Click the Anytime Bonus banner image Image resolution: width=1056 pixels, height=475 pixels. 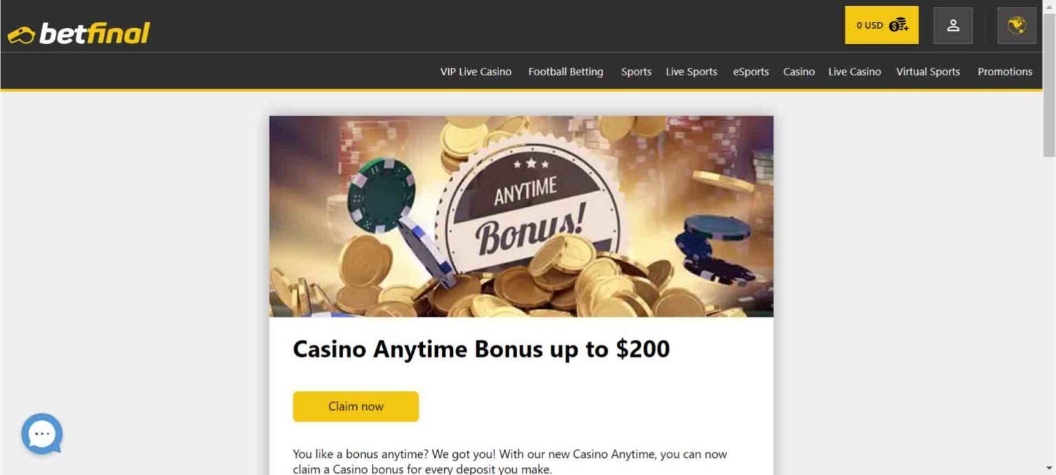521,216
